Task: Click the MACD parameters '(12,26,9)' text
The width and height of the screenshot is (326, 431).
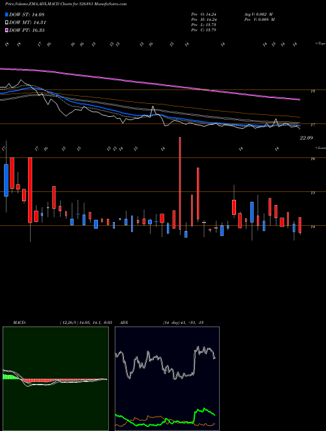Action: [x=68, y=323]
